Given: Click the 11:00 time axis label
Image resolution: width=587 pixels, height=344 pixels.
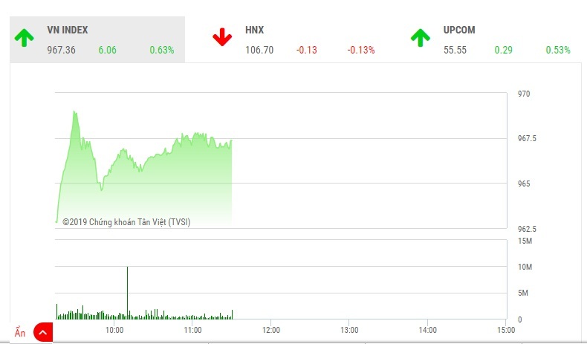Looking at the screenshot, I should [192, 329].
